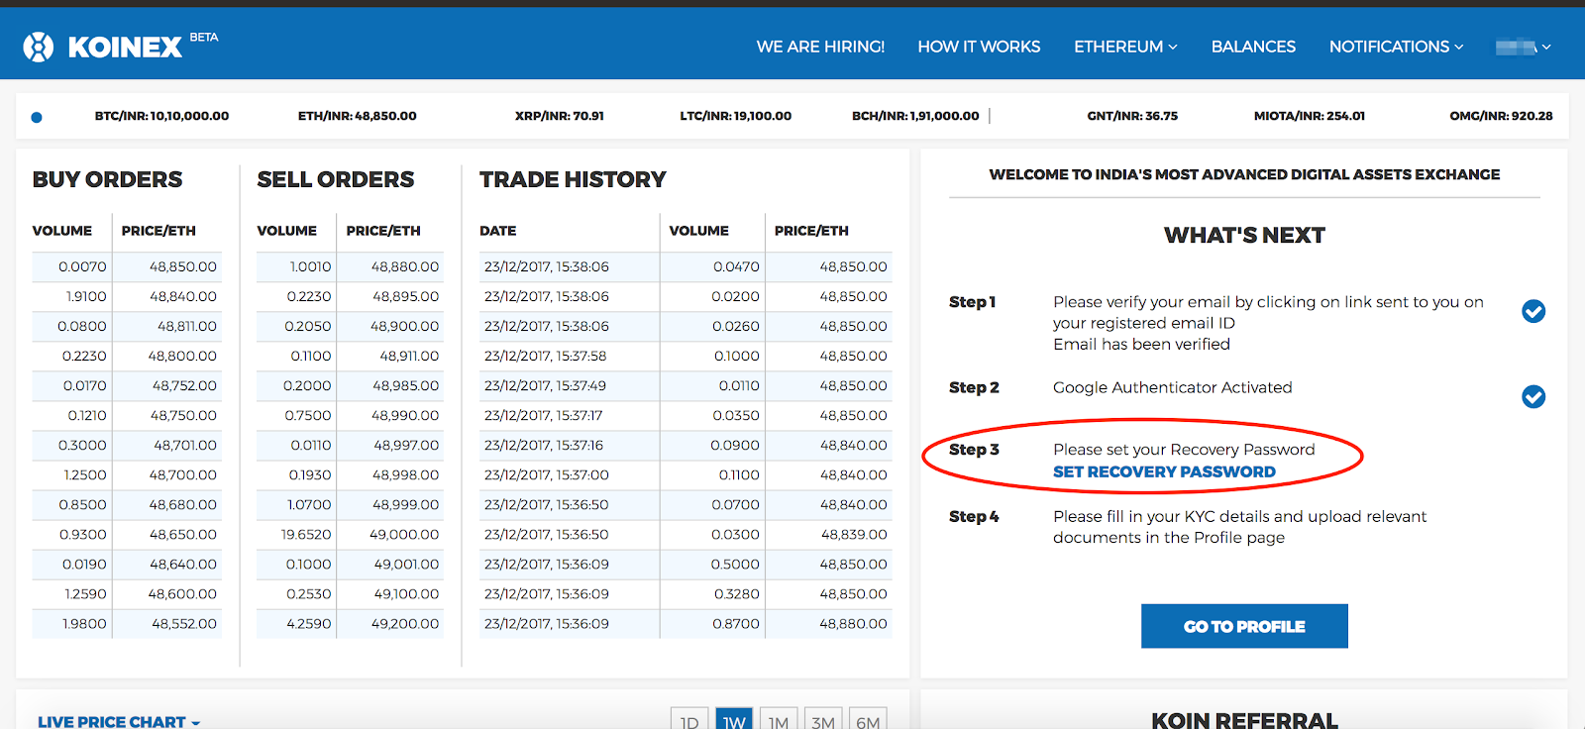Select the OMG/INR ticker price

click(1501, 116)
